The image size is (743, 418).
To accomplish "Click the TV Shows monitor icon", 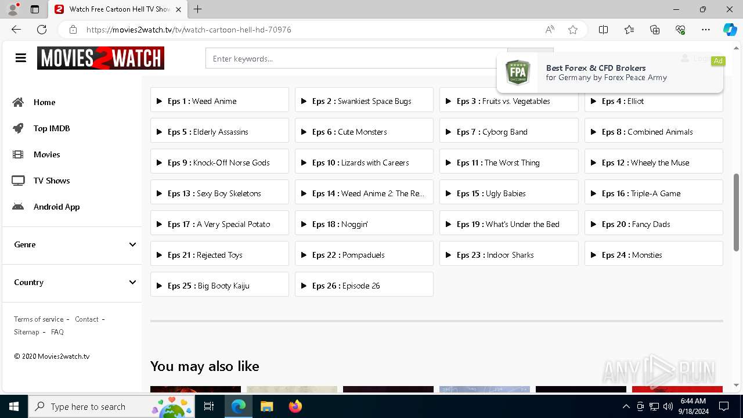I will point(19,181).
